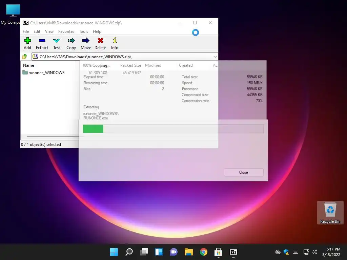Click the 7-Zip taskbar icon
Viewport: 347px width, 260px height.
click(x=233, y=252)
